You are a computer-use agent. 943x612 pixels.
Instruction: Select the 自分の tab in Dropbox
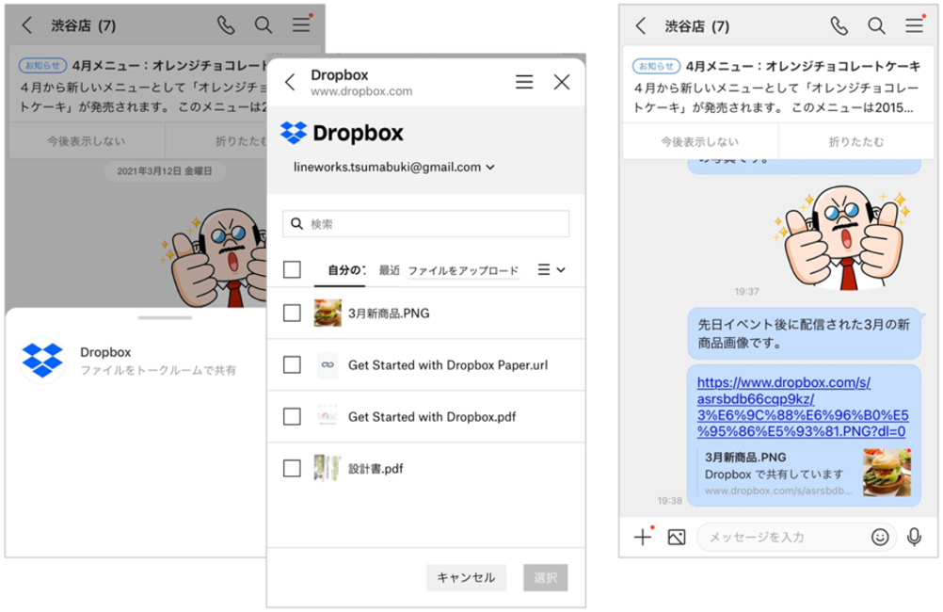pos(345,270)
